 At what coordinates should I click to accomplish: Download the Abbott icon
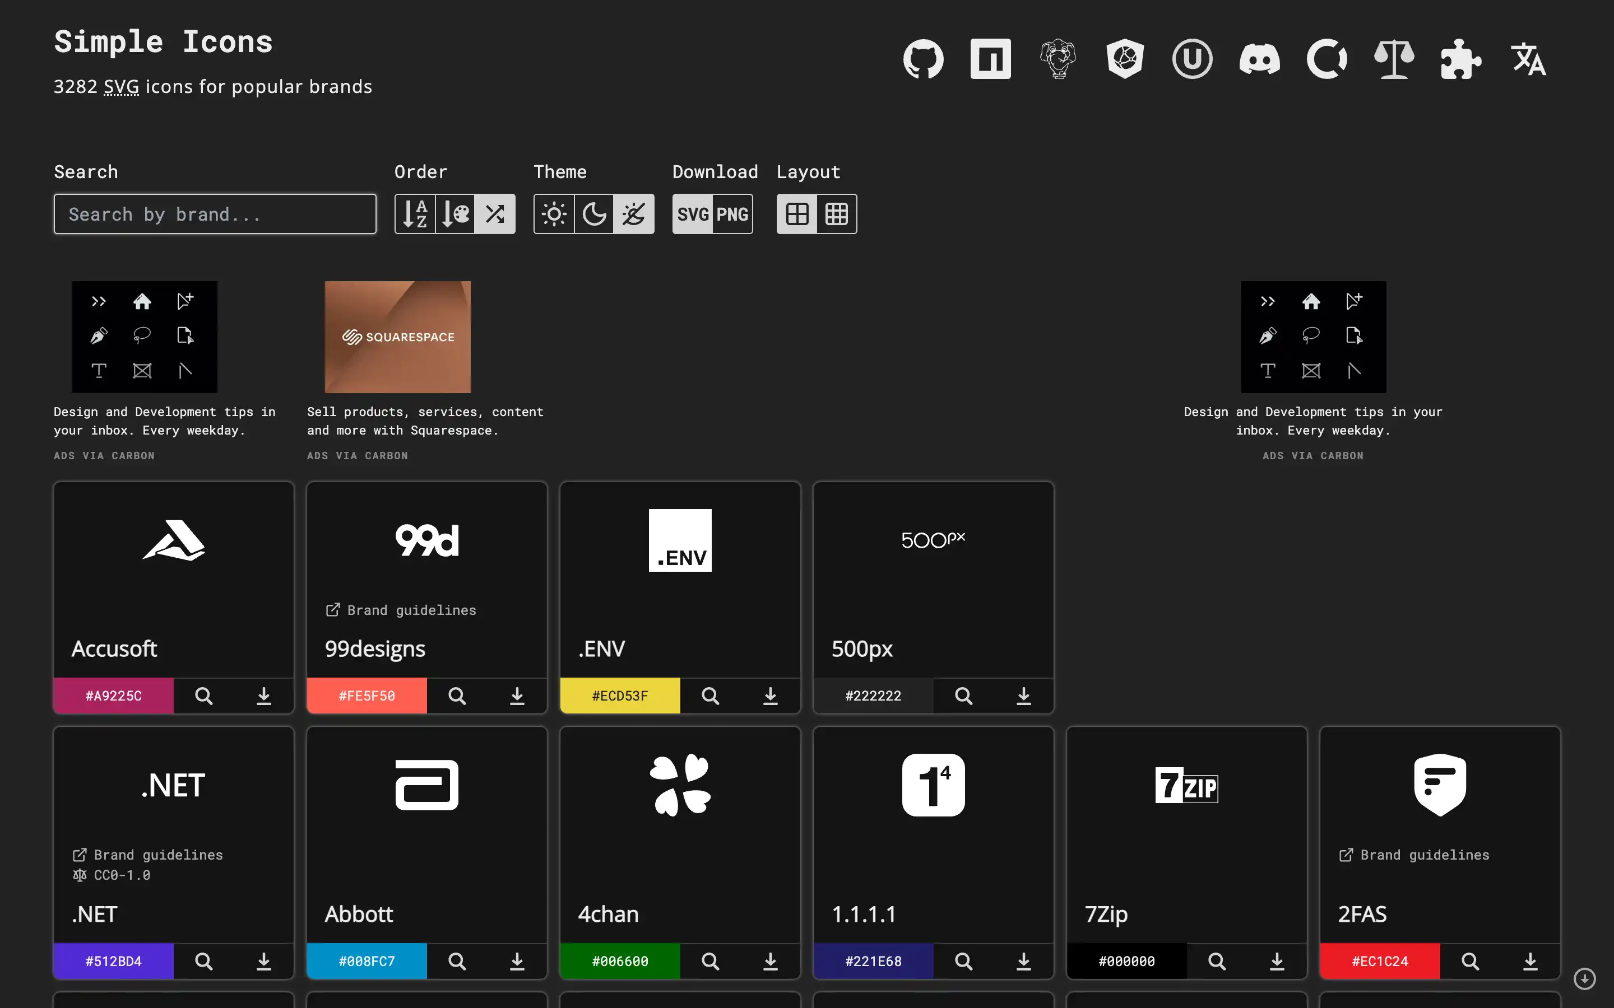coord(517,962)
